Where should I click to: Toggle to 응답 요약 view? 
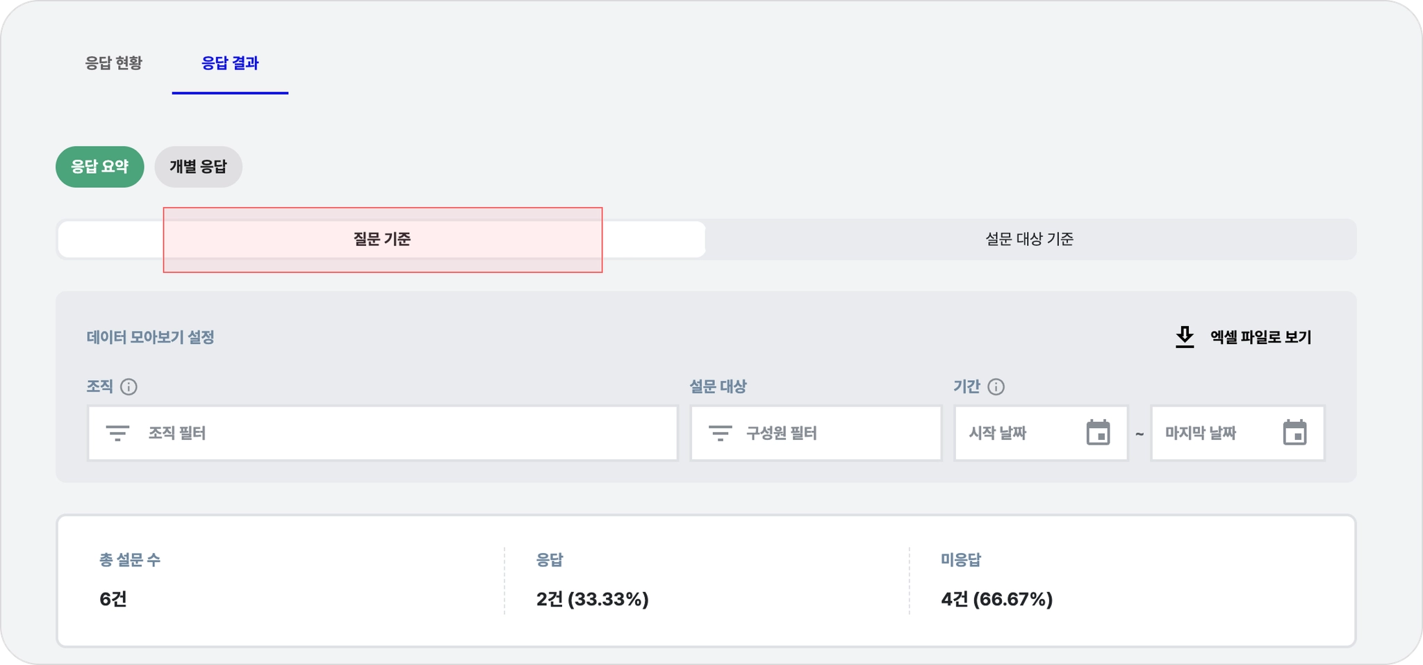100,167
